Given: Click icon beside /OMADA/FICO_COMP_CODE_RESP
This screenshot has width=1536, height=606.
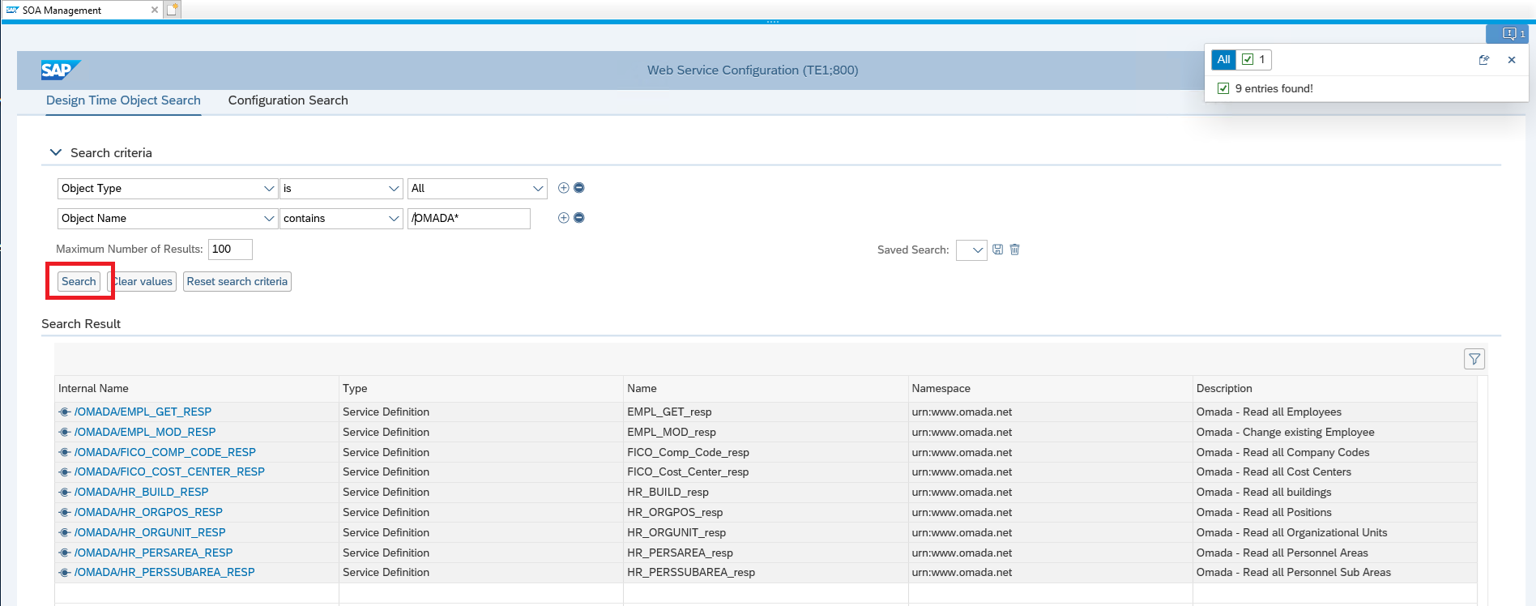Looking at the screenshot, I should click(65, 453).
